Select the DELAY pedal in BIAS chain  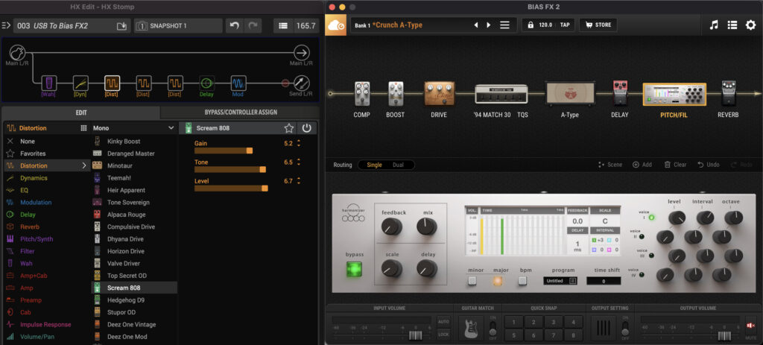(619, 93)
